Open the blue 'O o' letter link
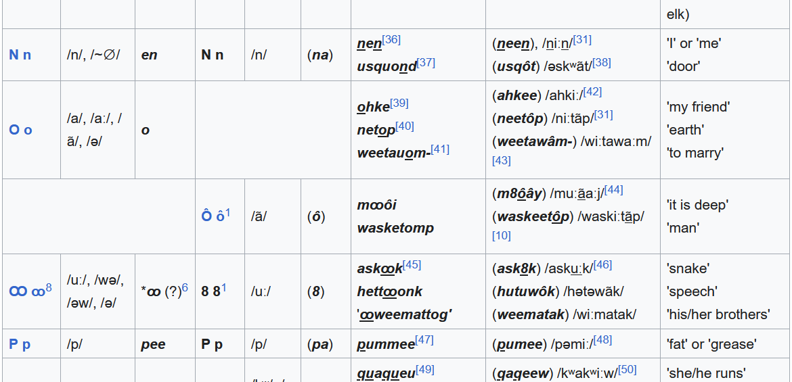Image resolution: width=792 pixels, height=382 pixels. click(x=20, y=130)
